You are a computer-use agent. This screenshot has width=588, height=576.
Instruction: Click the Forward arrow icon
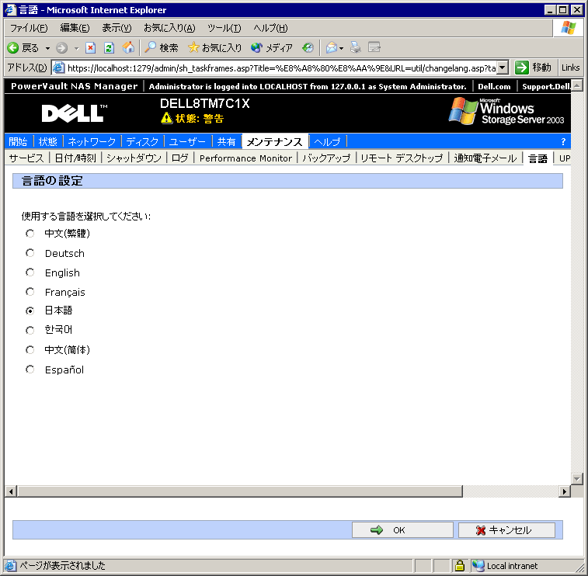click(62, 48)
